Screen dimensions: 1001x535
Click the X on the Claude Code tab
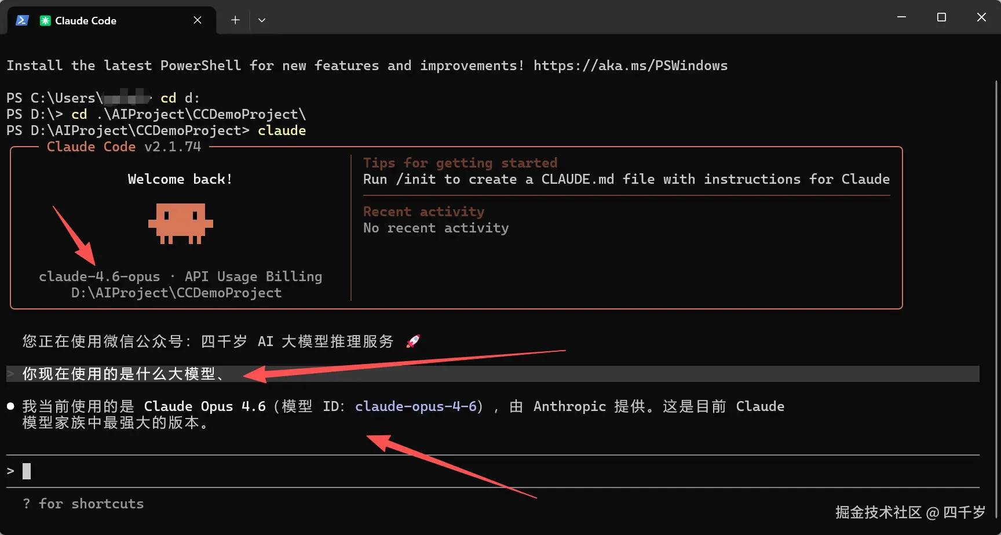tap(197, 20)
